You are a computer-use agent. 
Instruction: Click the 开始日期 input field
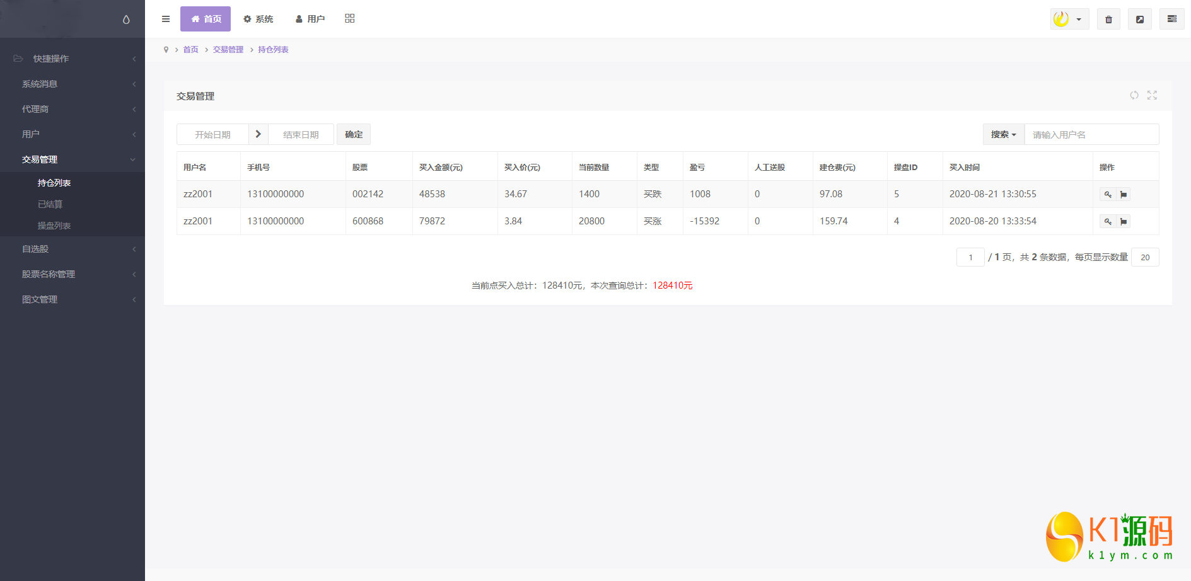tap(212, 134)
